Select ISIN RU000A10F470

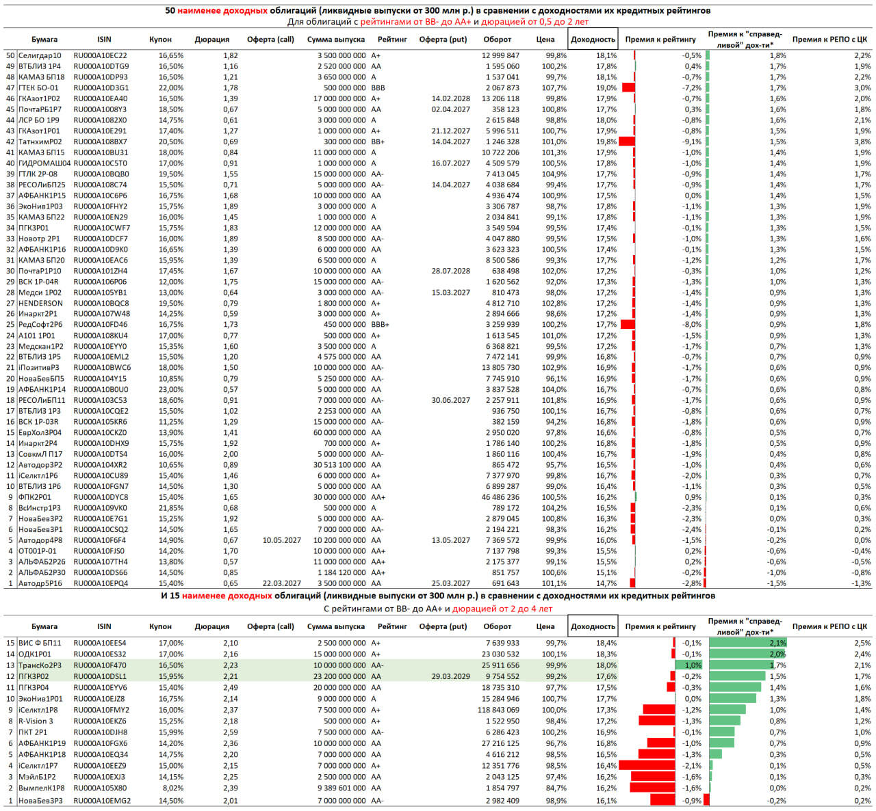100,665
